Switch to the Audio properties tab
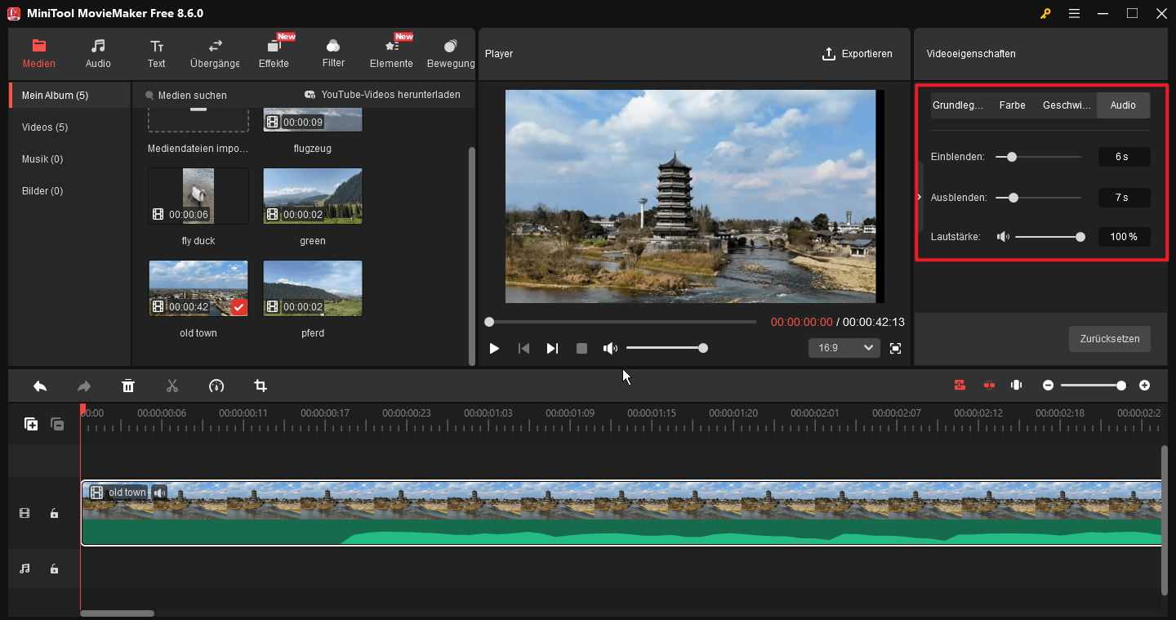The width and height of the screenshot is (1176, 620). click(1123, 105)
